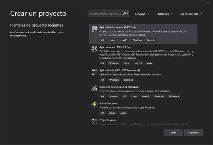Click the C# tag on class library
Screen dimensions: 213x145
(x=103, y=96)
